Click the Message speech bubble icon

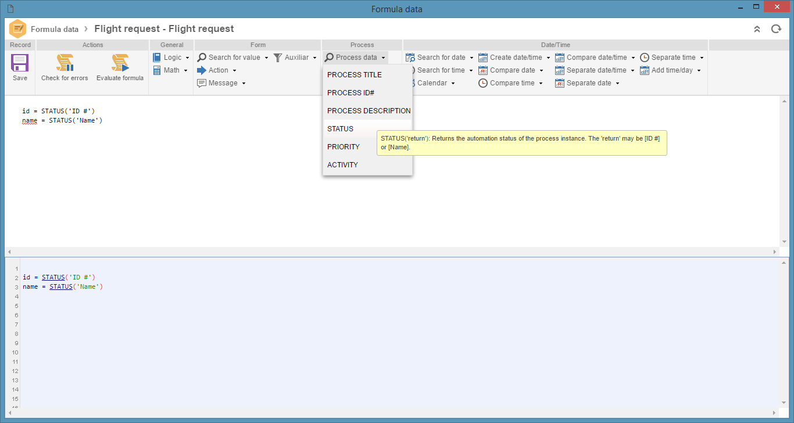click(x=202, y=83)
